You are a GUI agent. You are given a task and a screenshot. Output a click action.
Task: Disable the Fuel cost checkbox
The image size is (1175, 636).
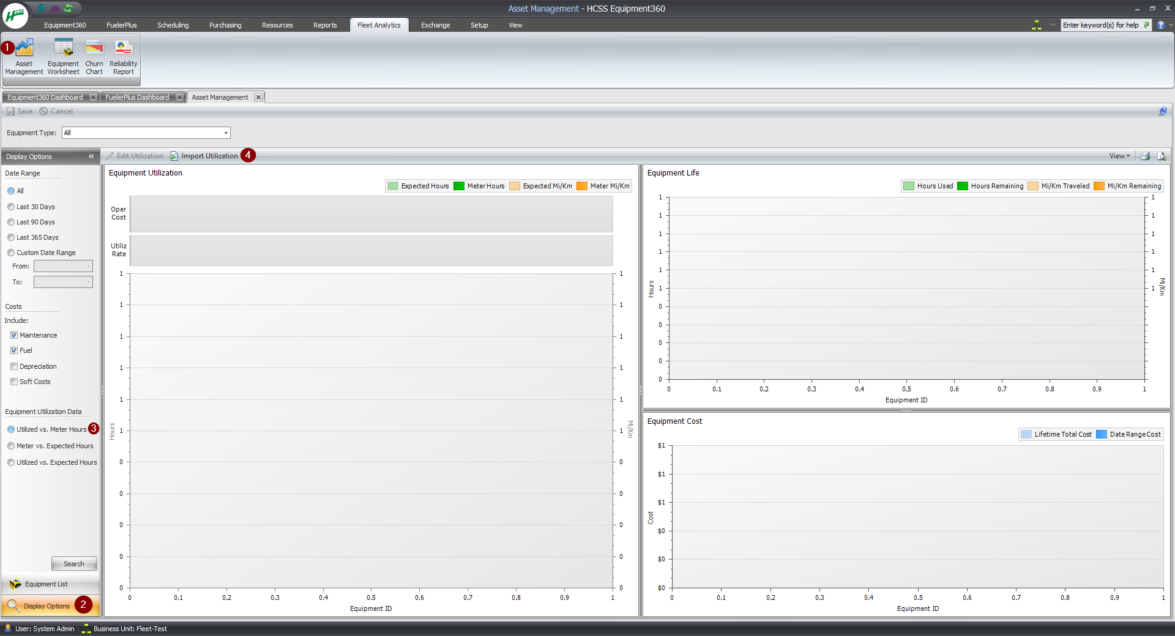coord(14,350)
